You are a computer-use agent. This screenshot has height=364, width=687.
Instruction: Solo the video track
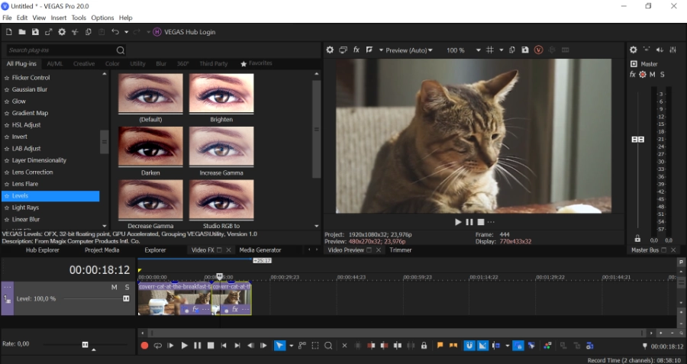point(127,288)
